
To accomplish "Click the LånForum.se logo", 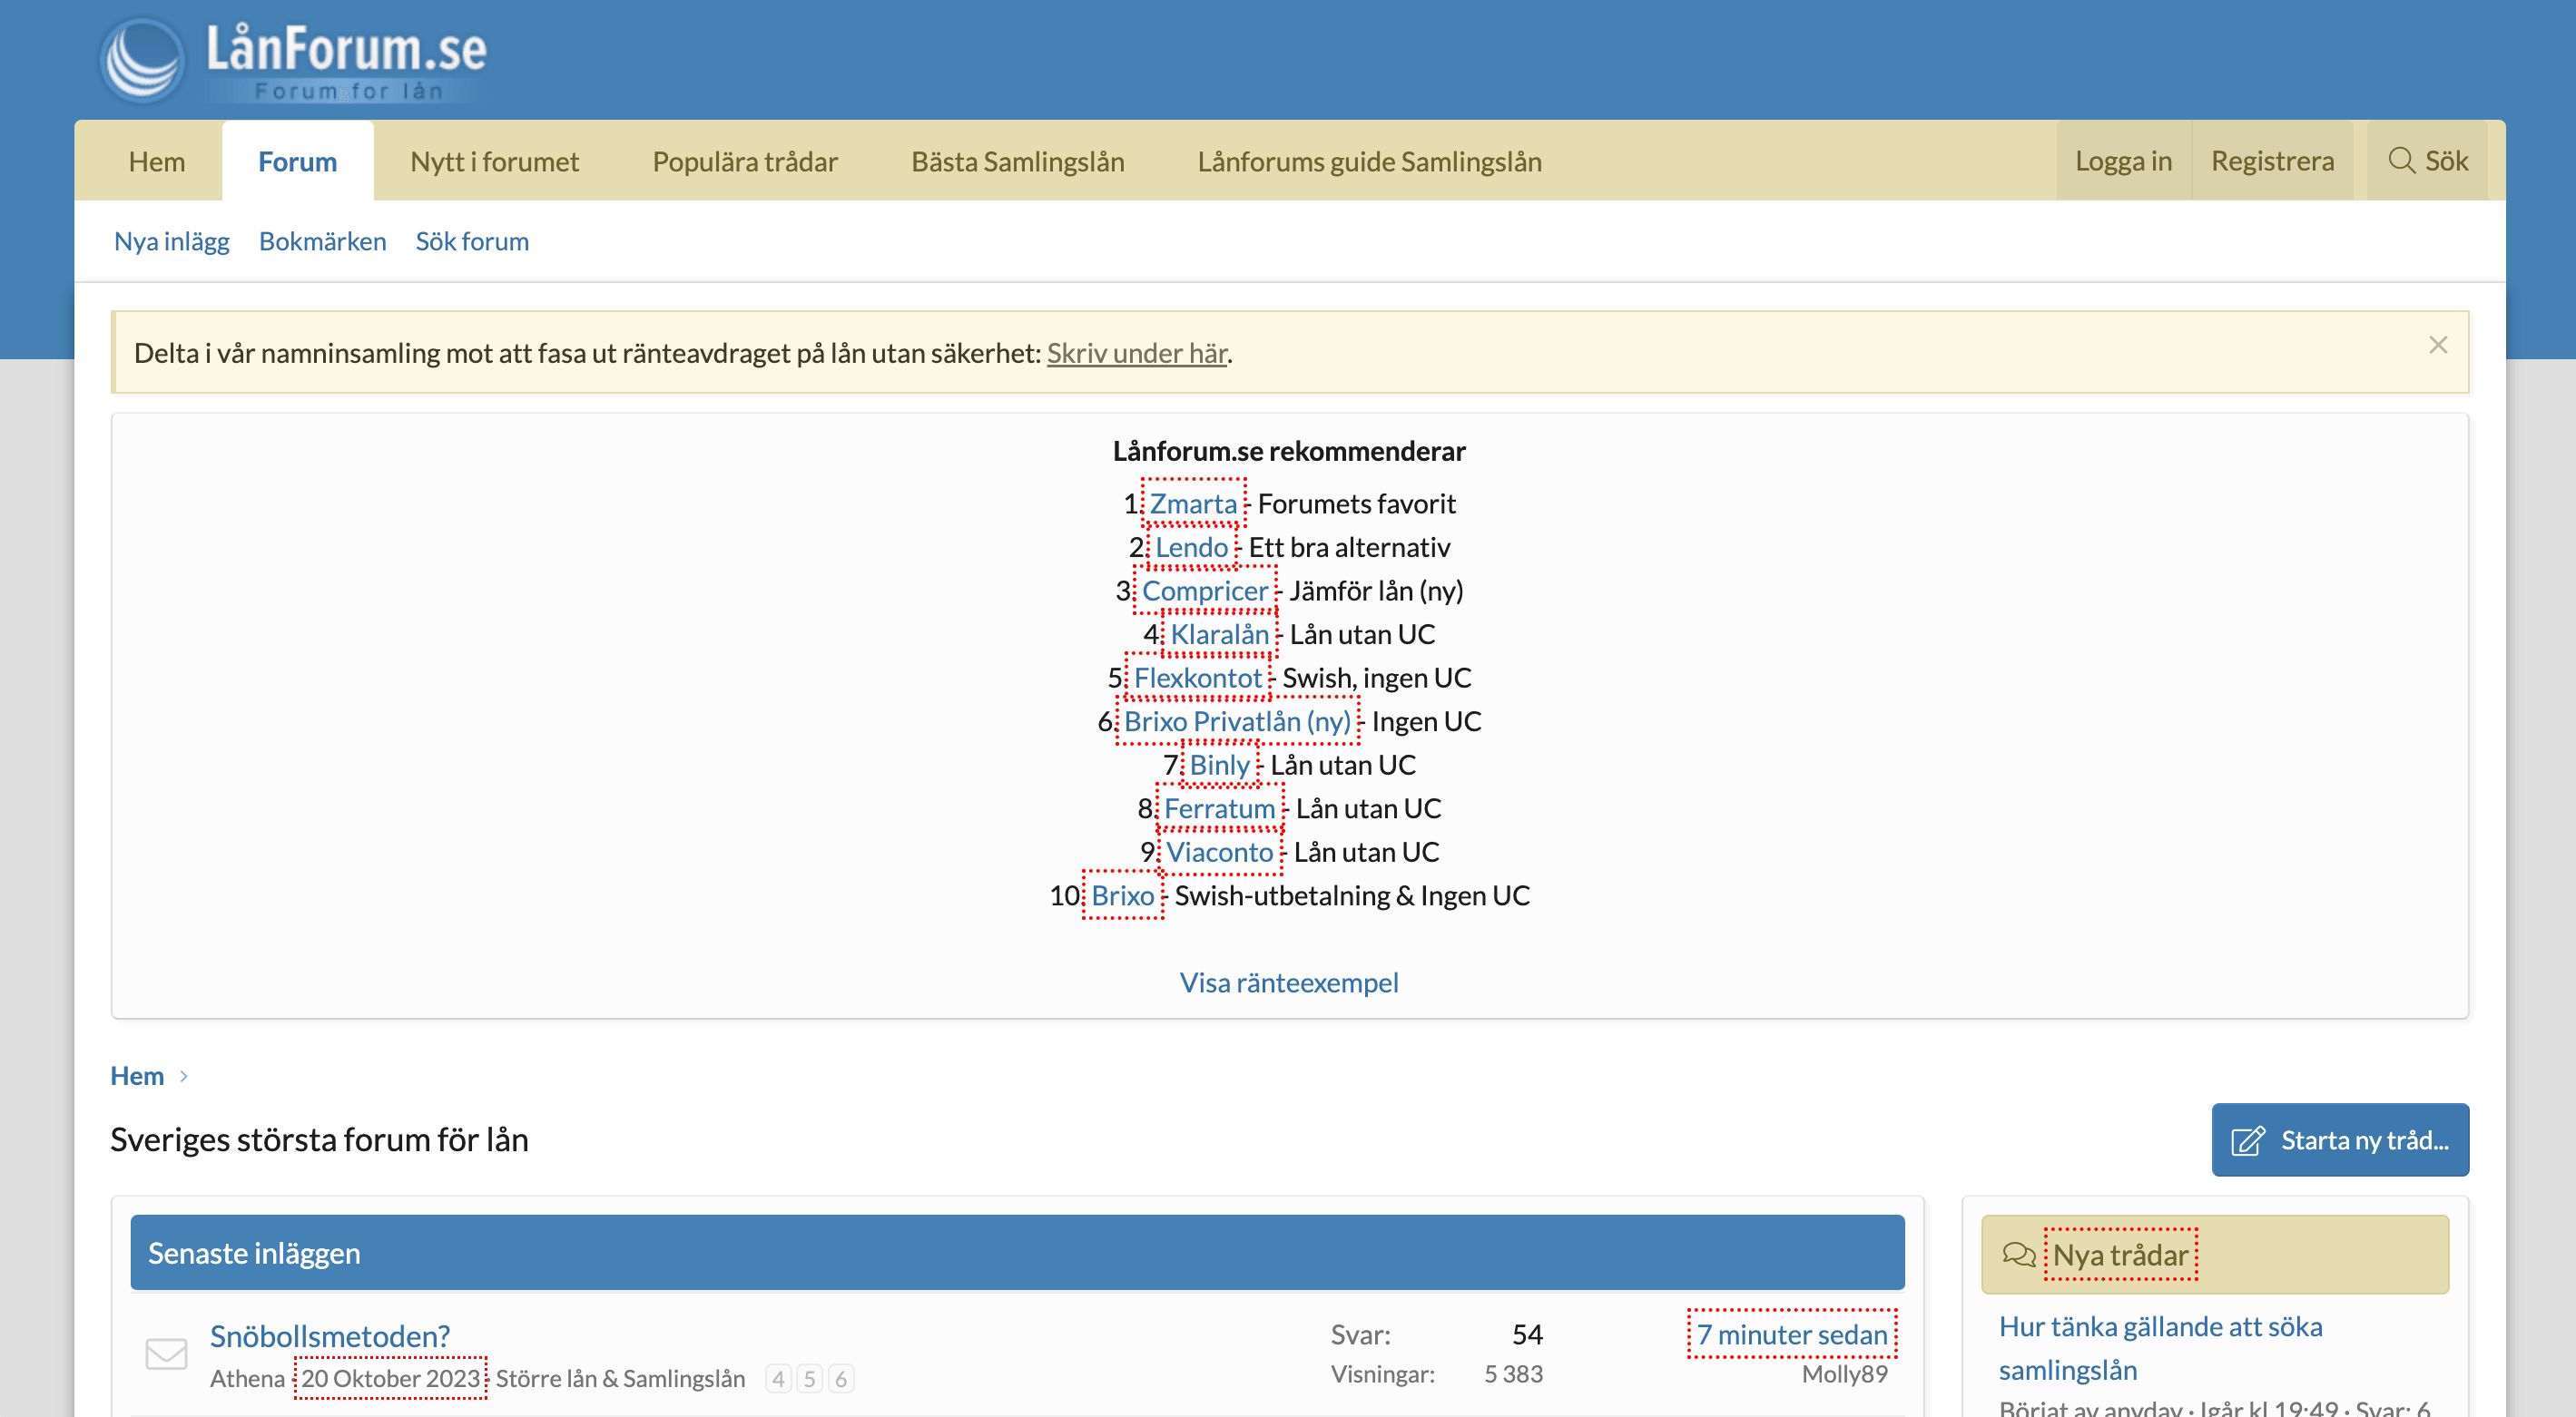I will [x=293, y=60].
